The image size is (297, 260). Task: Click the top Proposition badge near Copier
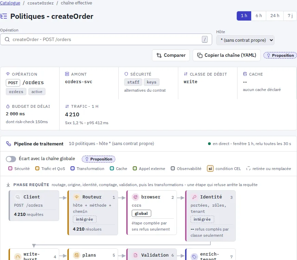tap(280, 55)
